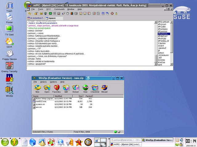197x147 pixels.
Task: Open Favorites in the WinZip toolbar
Action: pyautogui.click(x=57, y=89)
